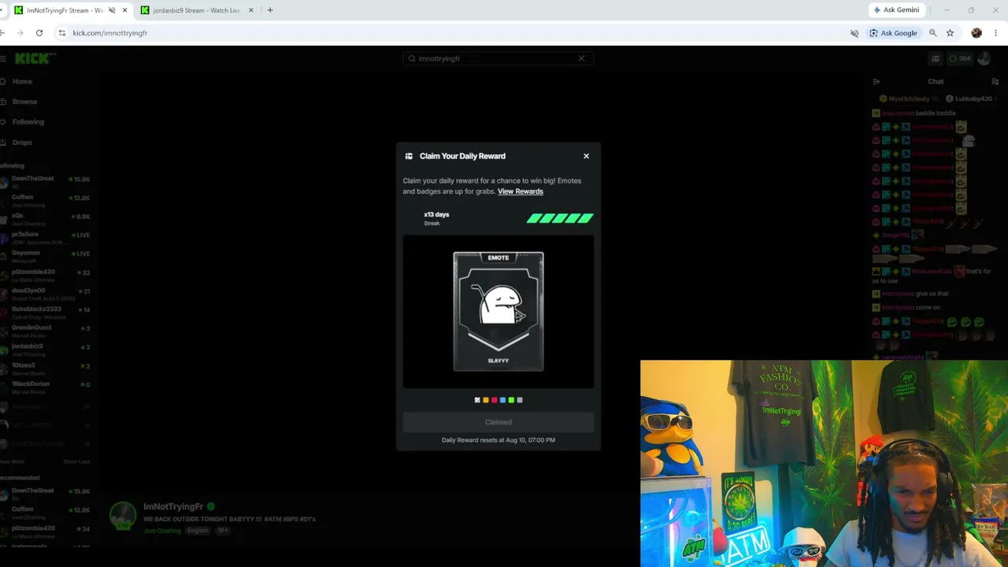Viewport: 1008px width, 567px height.
Task: Click the green streak progress bar
Action: pyautogui.click(x=560, y=218)
